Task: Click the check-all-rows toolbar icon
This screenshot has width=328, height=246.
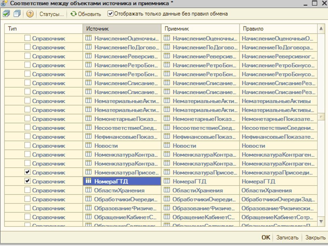Action: [7, 14]
